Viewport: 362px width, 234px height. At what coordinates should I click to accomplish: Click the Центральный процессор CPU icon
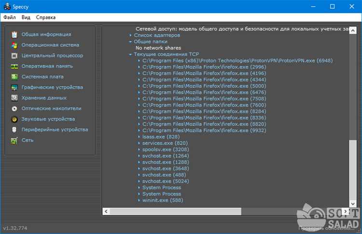[14, 55]
